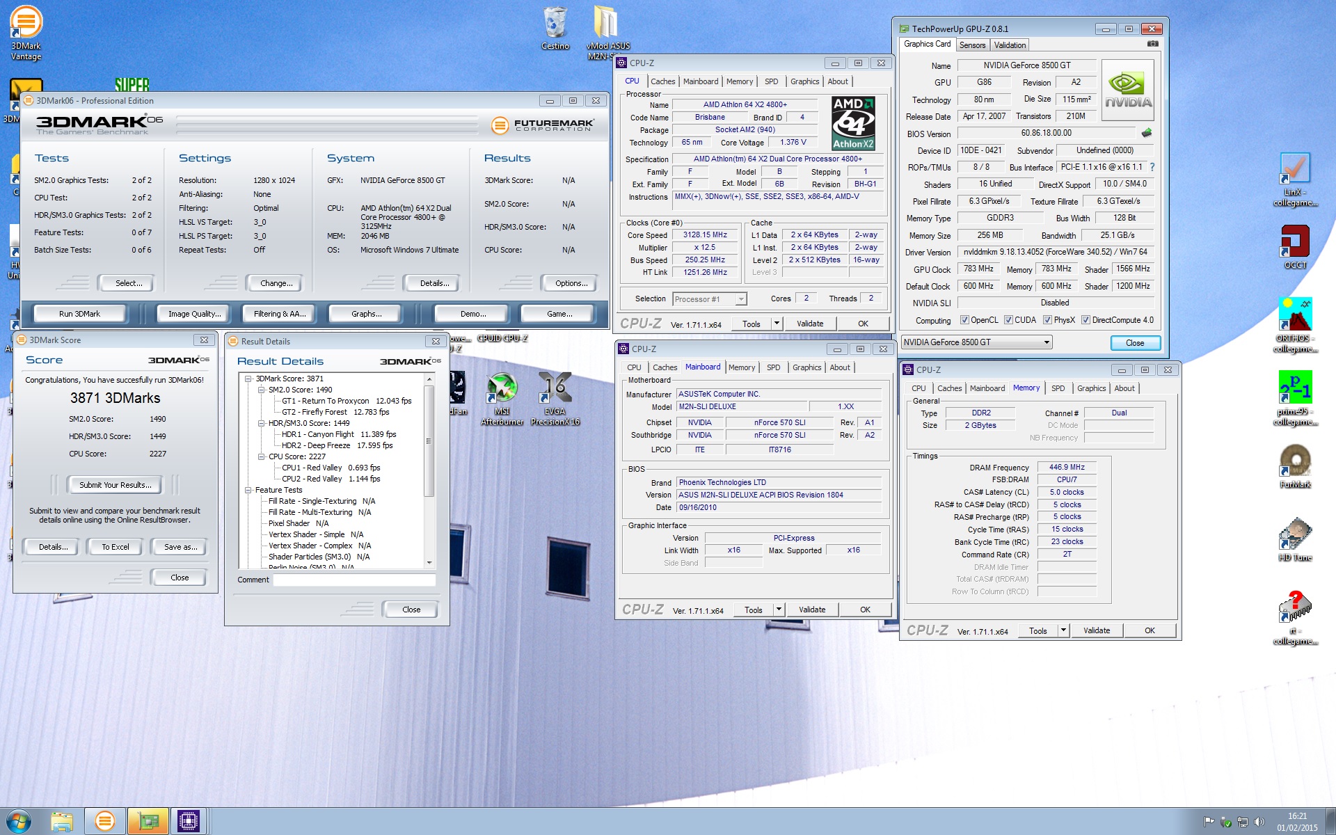Click Submit Your Results button
The width and height of the screenshot is (1336, 835).
[115, 485]
